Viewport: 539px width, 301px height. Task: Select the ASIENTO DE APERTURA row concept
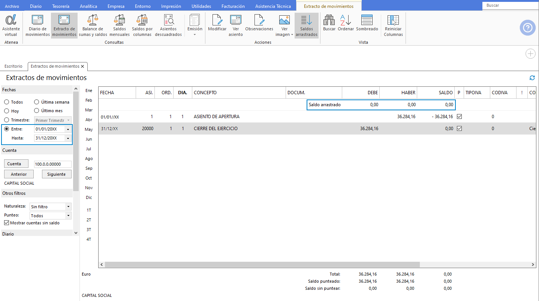point(217,117)
